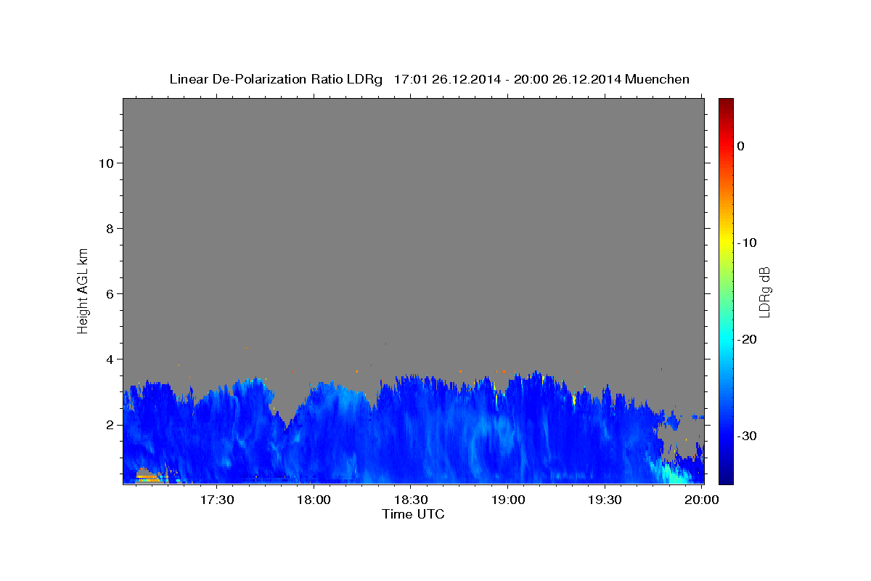Image resolution: width=871 pixels, height=581 pixels.
Task: Click the 17:30 time tick label
Action: [216, 500]
